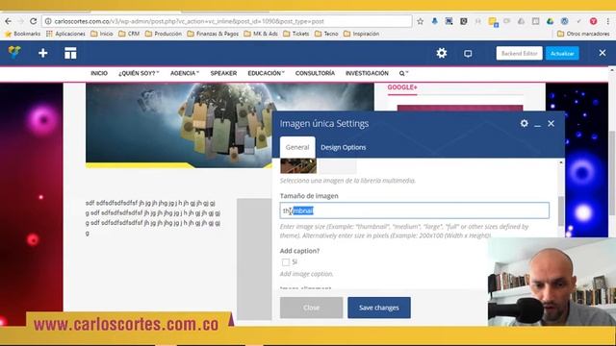Click the Save changes button

pos(379,308)
